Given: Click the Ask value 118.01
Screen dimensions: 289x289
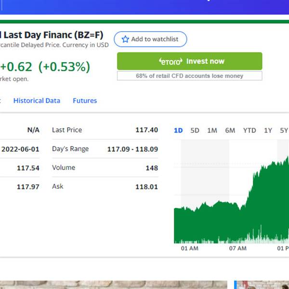Looking at the screenshot, I should pos(147,187).
